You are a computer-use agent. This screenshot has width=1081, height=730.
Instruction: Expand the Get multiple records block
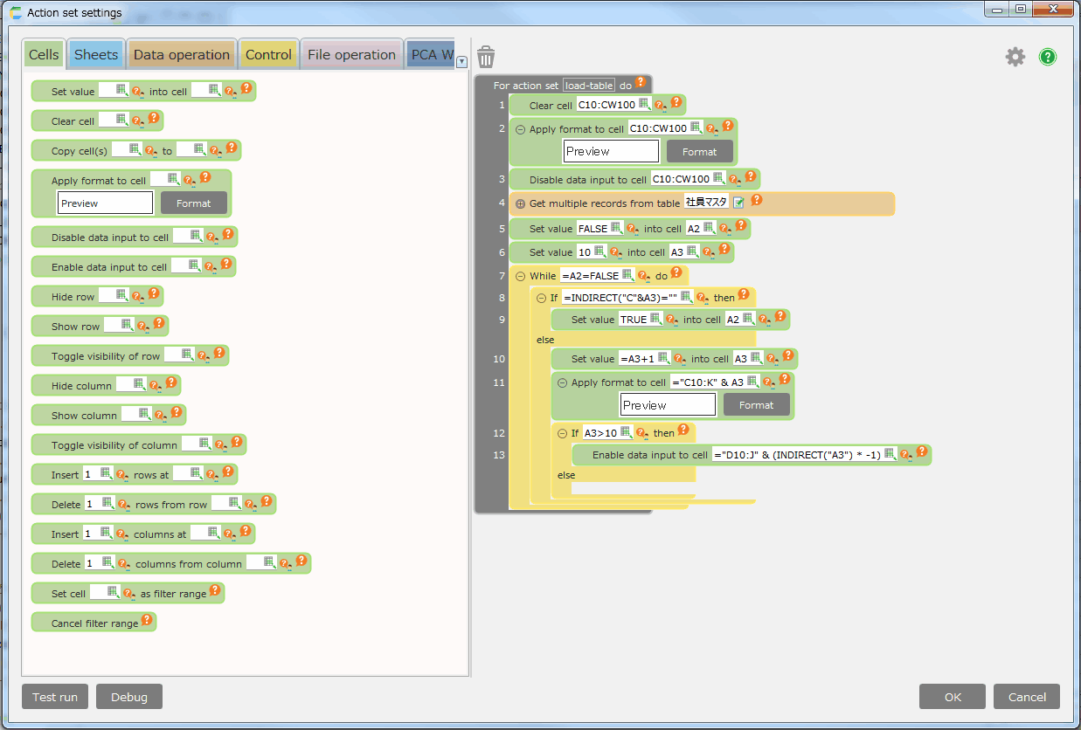point(520,203)
